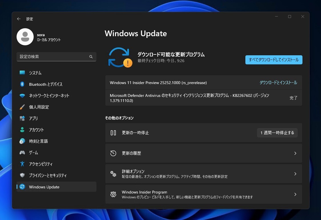Open アクセシビリティ via the accessibility icon

coord(22,164)
